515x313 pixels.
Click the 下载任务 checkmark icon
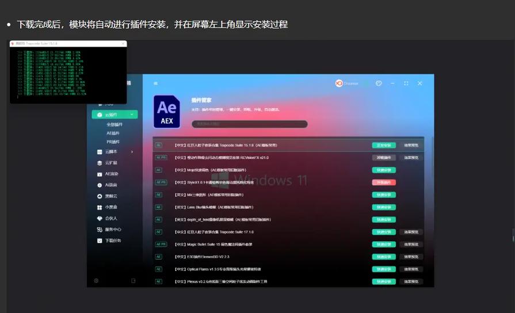pyautogui.click(x=100, y=241)
